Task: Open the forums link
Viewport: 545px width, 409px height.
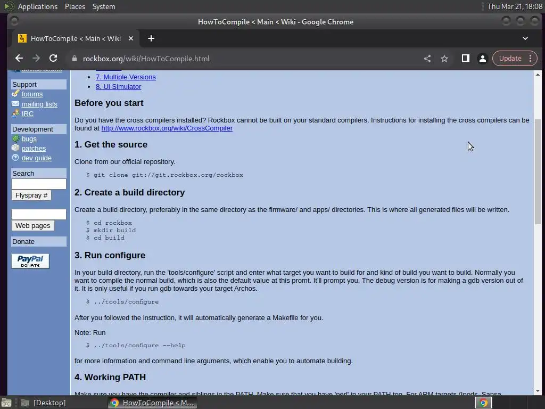Action: point(32,94)
